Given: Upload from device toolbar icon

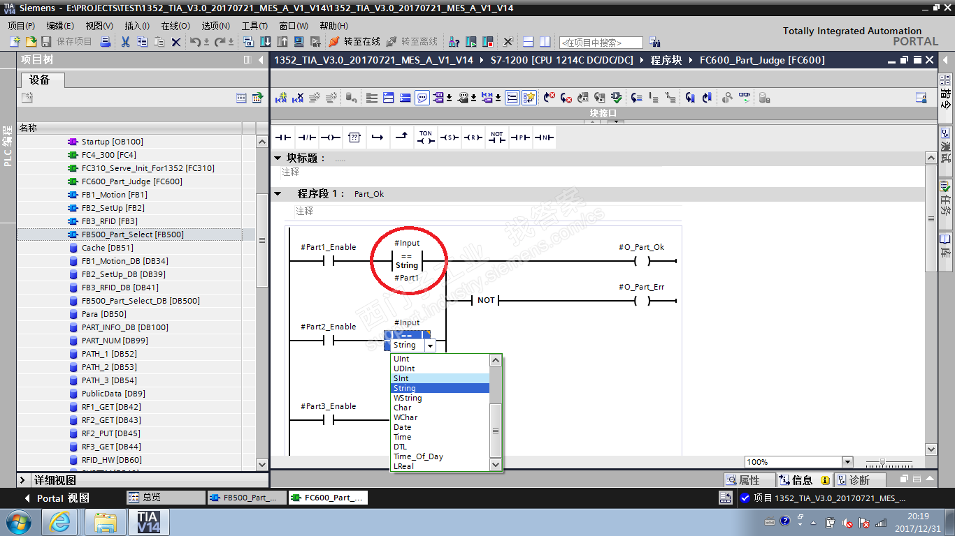Looking at the screenshot, I should 282,42.
